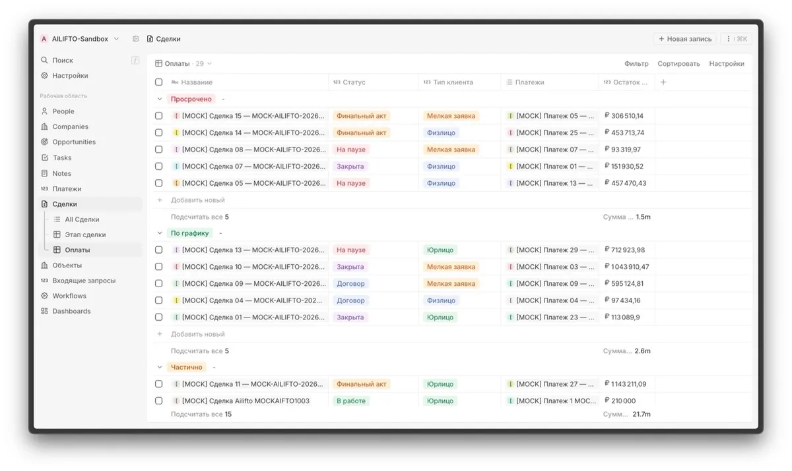Click the sum 21.7m total cell
The width and height of the screenshot is (792, 471).
[626, 414]
